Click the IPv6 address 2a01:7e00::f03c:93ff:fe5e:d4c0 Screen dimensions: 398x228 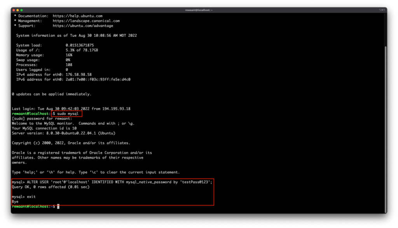point(98,79)
